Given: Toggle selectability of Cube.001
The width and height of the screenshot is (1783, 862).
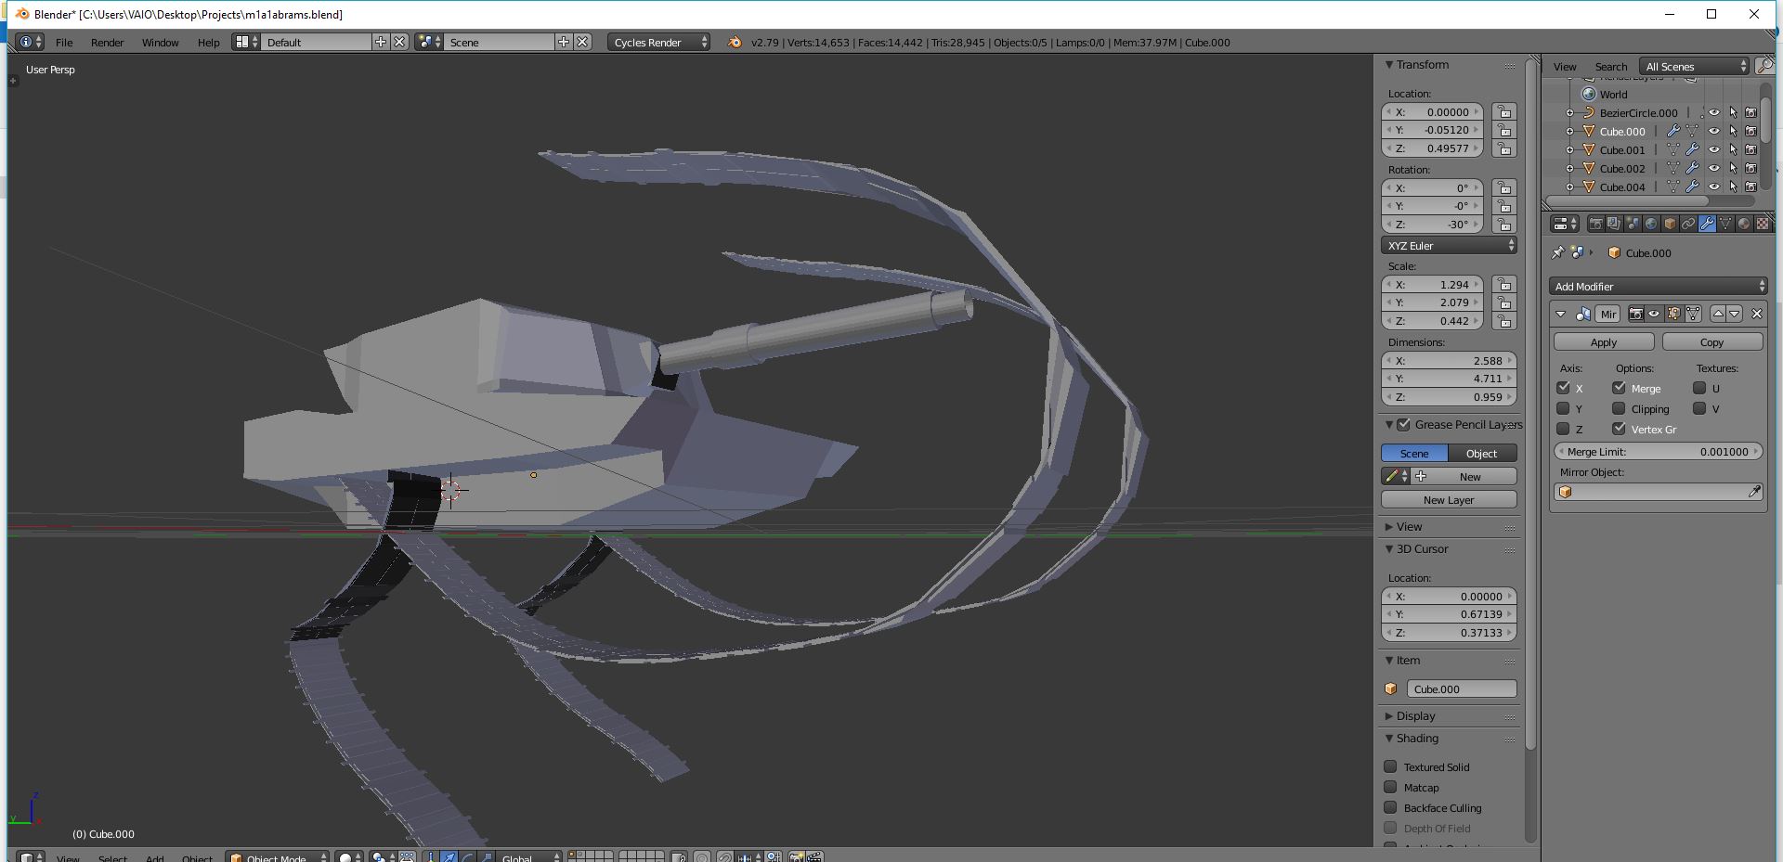Looking at the screenshot, I should pyautogui.click(x=1733, y=149).
